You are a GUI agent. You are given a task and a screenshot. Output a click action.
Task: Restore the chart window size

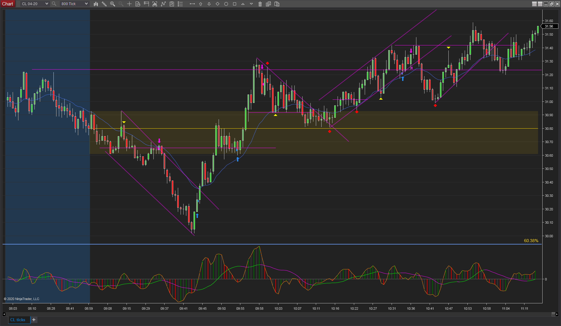552,4
